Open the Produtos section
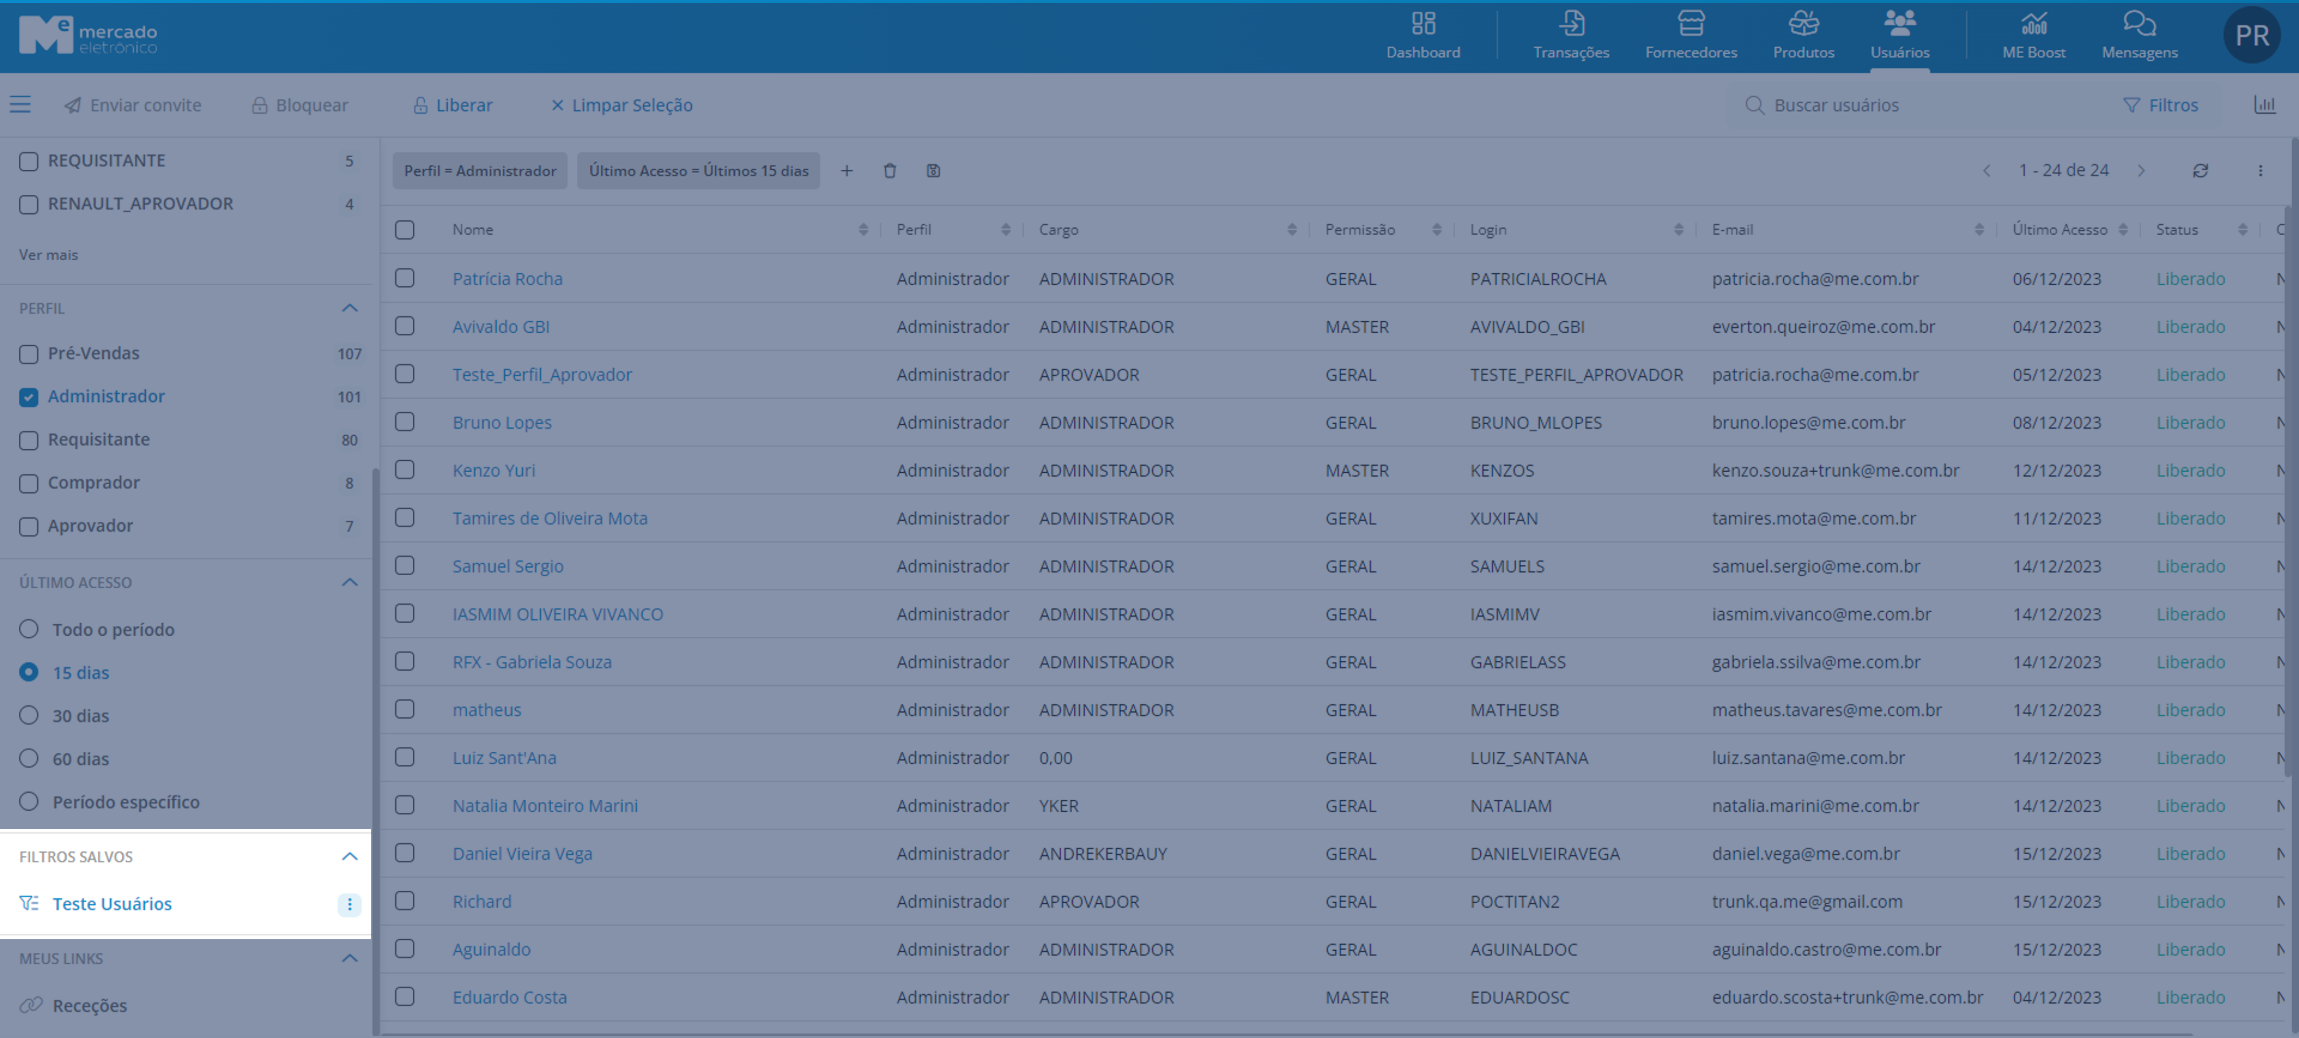Image resolution: width=2299 pixels, height=1038 pixels. point(1803,36)
